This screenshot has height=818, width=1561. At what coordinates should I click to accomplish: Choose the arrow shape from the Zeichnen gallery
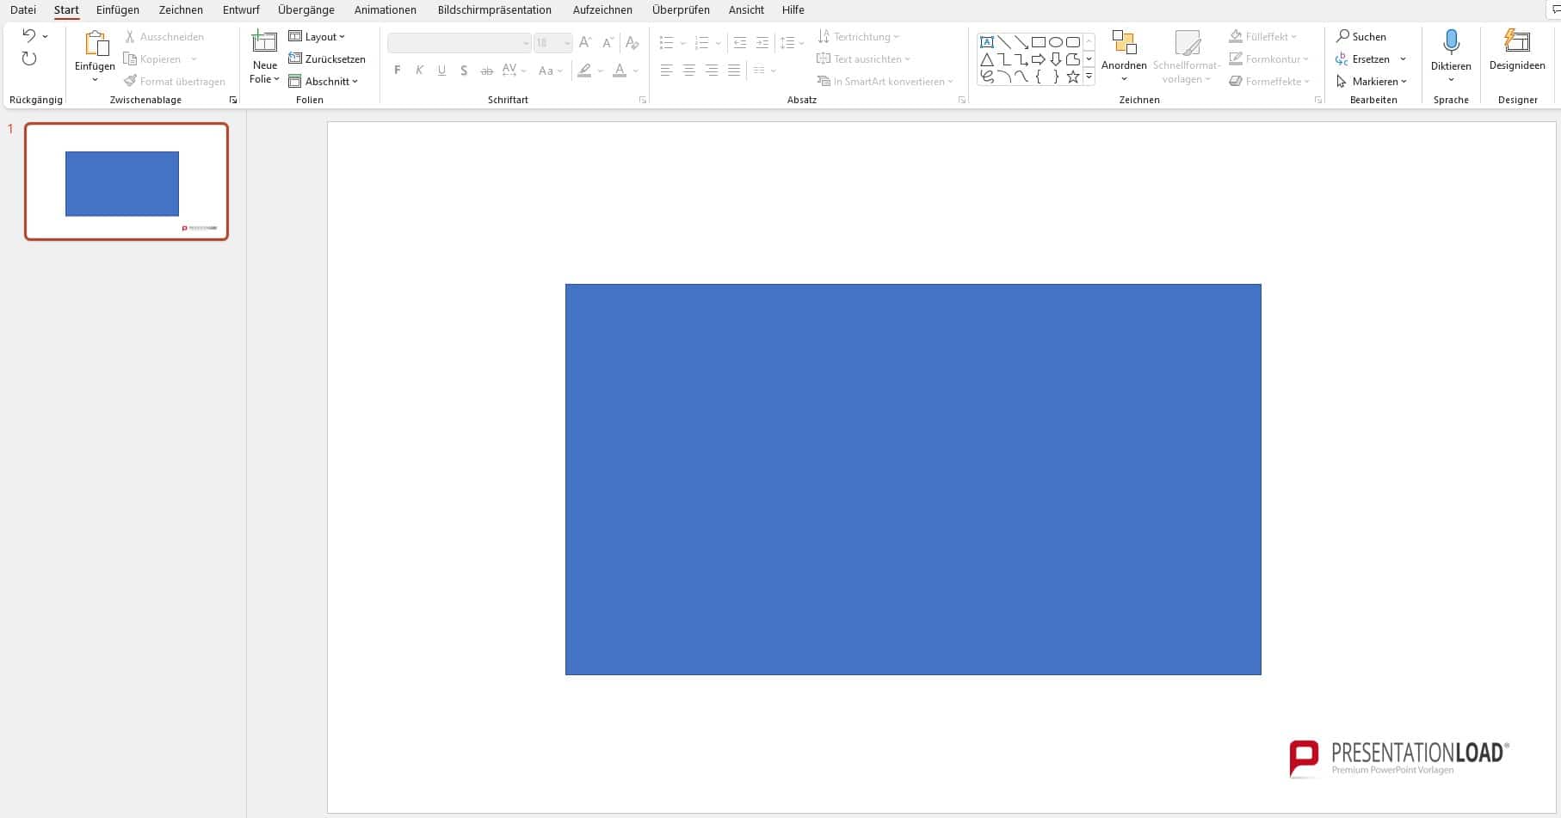tap(1039, 60)
